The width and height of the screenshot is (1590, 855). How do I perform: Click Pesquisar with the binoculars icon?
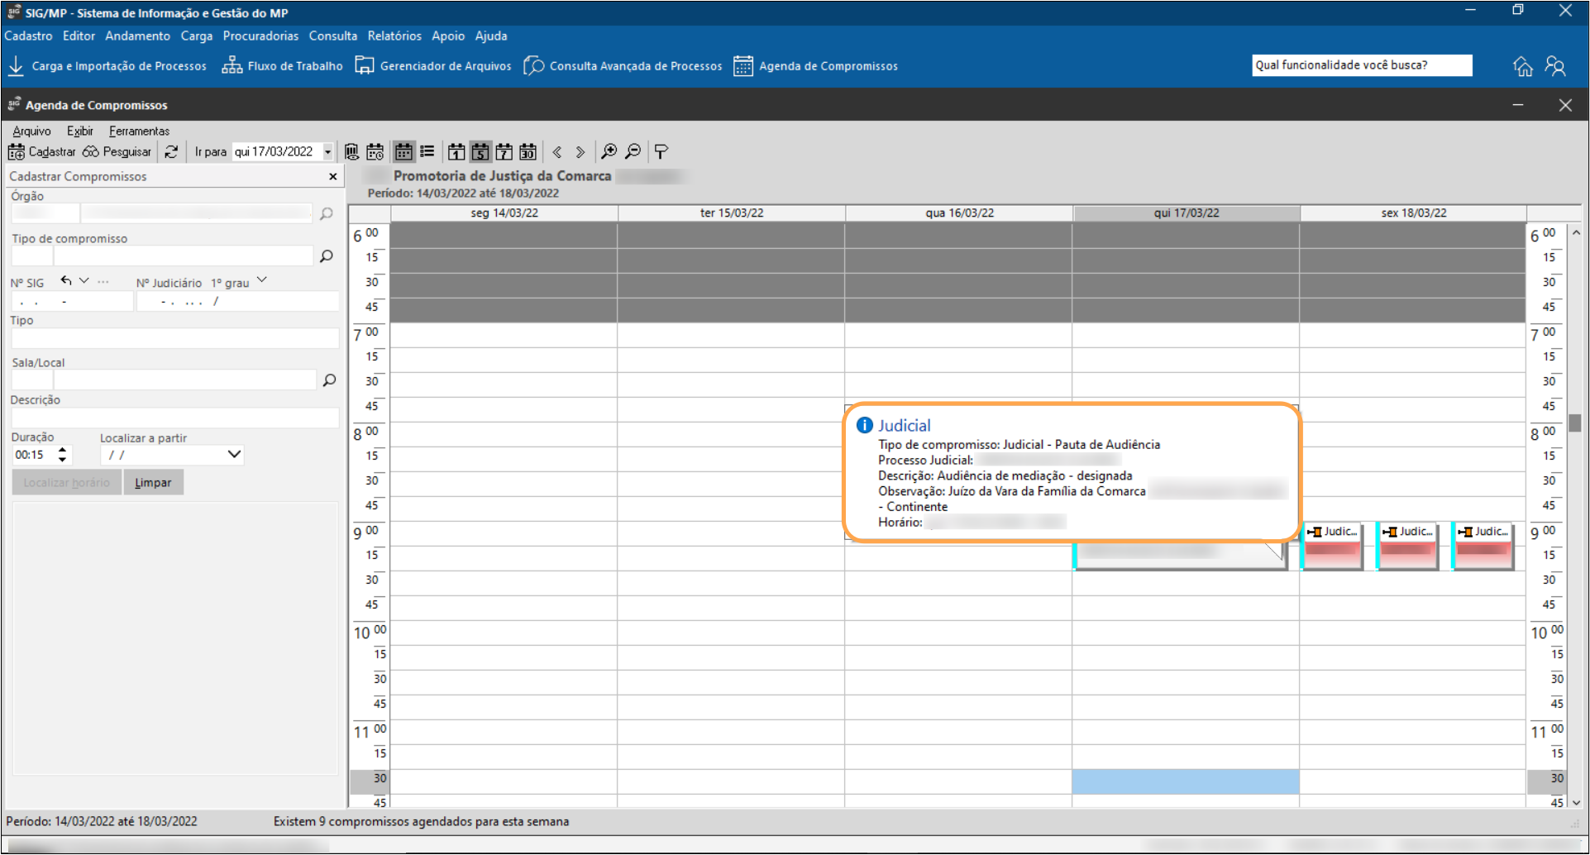click(117, 152)
